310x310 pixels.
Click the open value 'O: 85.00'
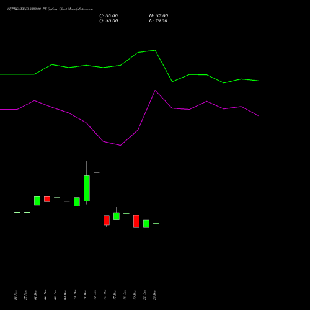pos(108,21)
